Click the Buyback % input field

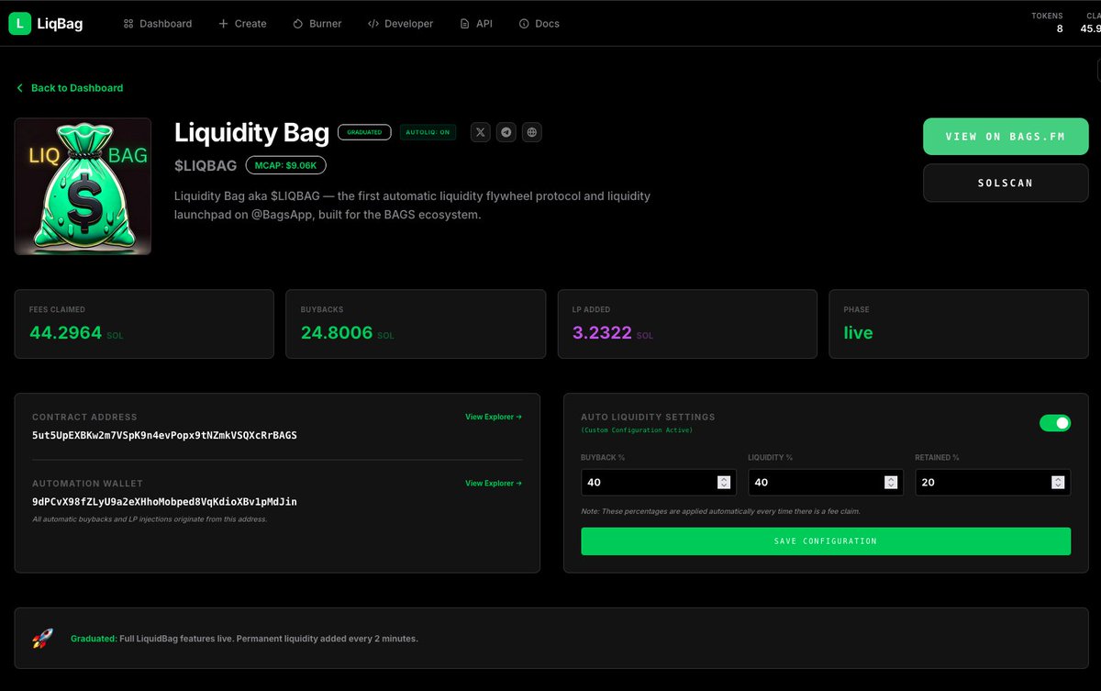[x=659, y=482]
